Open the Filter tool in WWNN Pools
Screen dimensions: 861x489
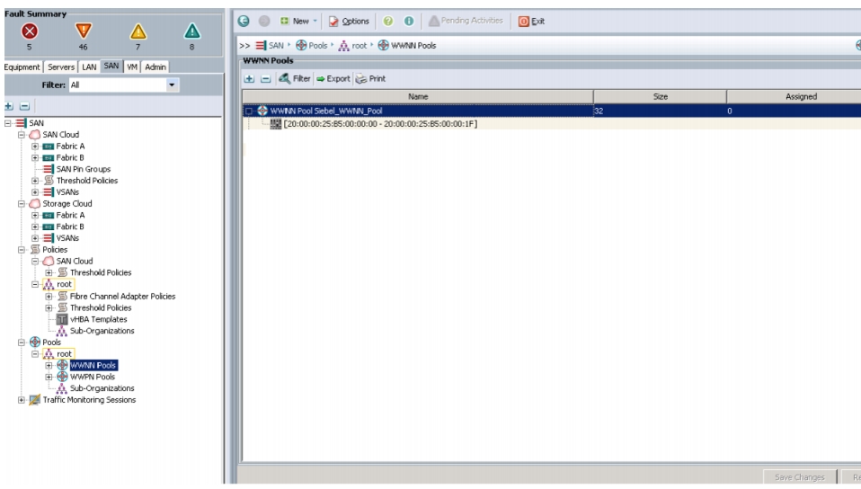pyautogui.click(x=295, y=78)
